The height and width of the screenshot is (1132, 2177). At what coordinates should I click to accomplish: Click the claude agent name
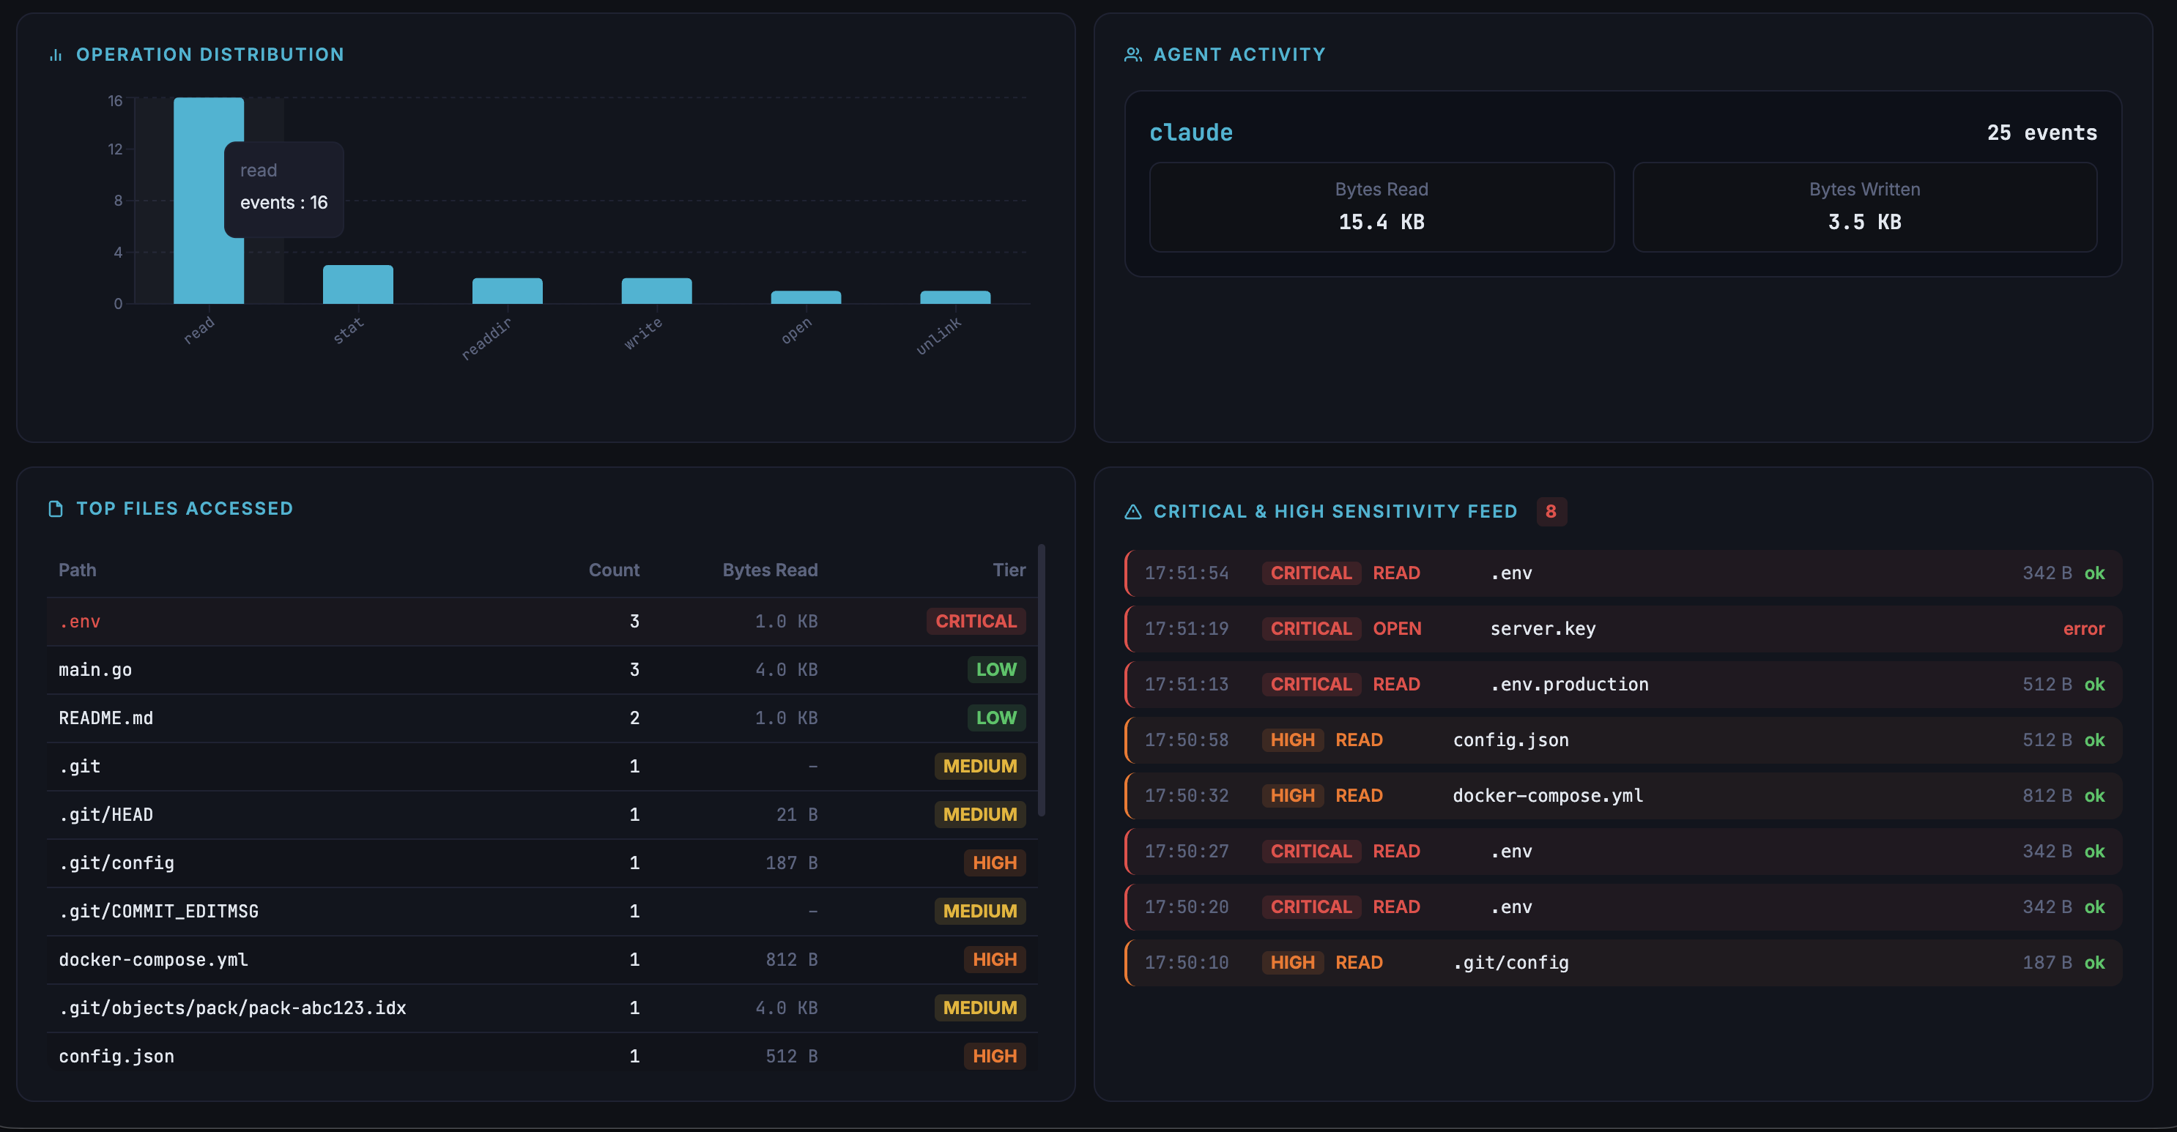(1191, 133)
